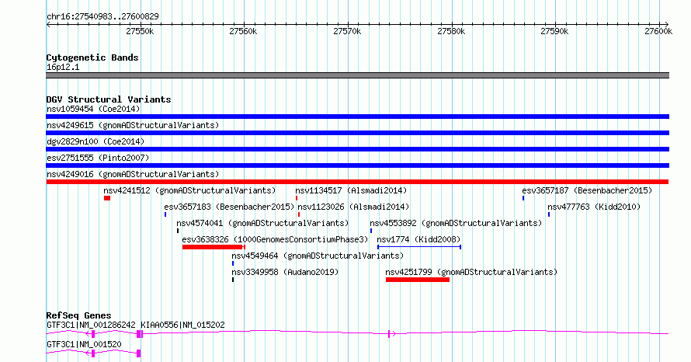Click the red tick under nsv1123026
Viewport: 691px width, 362px height.
tap(299, 214)
